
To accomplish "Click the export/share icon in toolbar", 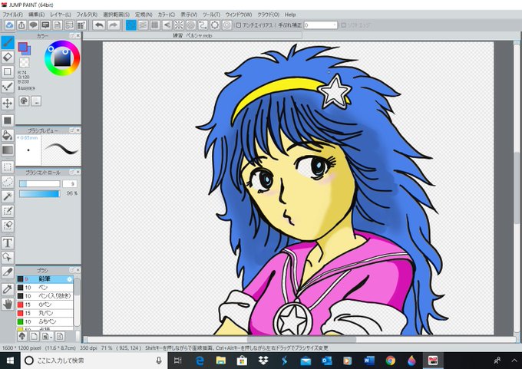I will pyautogui.click(x=21, y=25).
